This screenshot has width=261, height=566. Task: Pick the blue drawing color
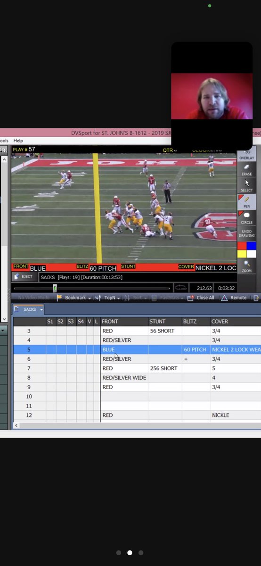click(x=251, y=246)
